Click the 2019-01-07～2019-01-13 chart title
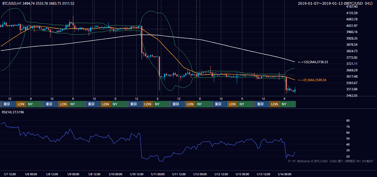377x177 pixels. 336,4
